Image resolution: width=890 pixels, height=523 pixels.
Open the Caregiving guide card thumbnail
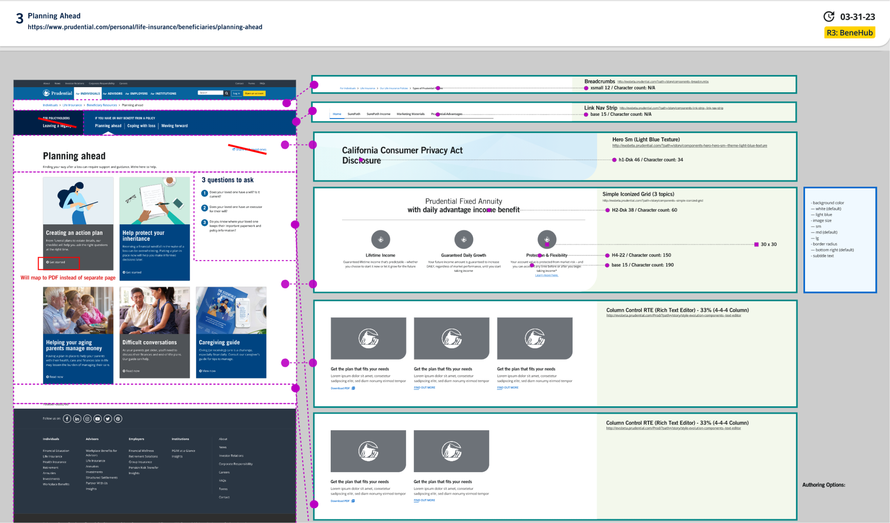[231, 310]
